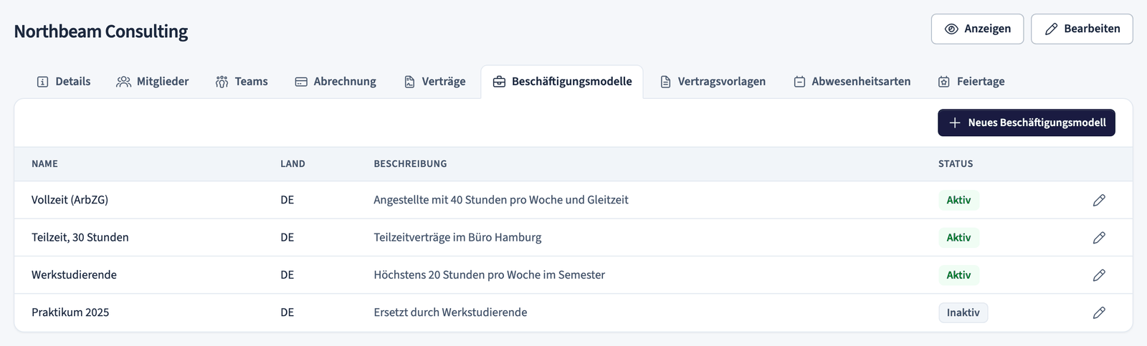This screenshot has height=346, width=1147.
Task: Click the DE country cell for Vollzeit (ArbZG)
Action: coord(287,200)
